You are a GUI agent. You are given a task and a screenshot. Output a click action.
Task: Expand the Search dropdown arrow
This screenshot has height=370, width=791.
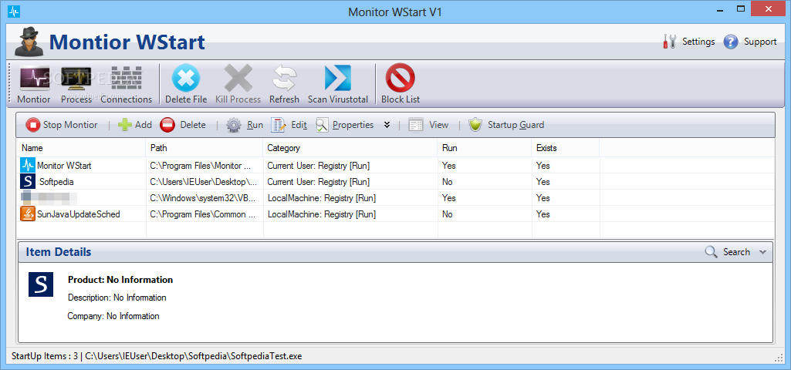coord(762,252)
